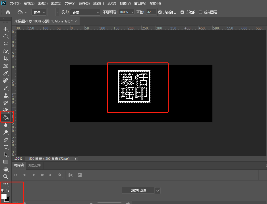Image resolution: width=267 pixels, height=204 pixels.
Task: Click the white foreground color swatch
Action: pos(4,196)
